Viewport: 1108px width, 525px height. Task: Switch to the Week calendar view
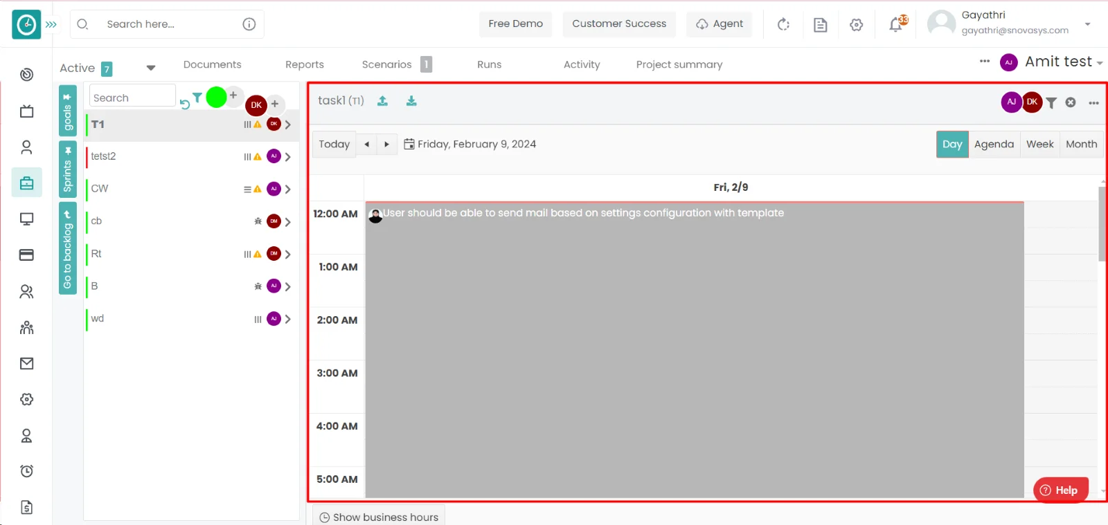(x=1039, y=144)
